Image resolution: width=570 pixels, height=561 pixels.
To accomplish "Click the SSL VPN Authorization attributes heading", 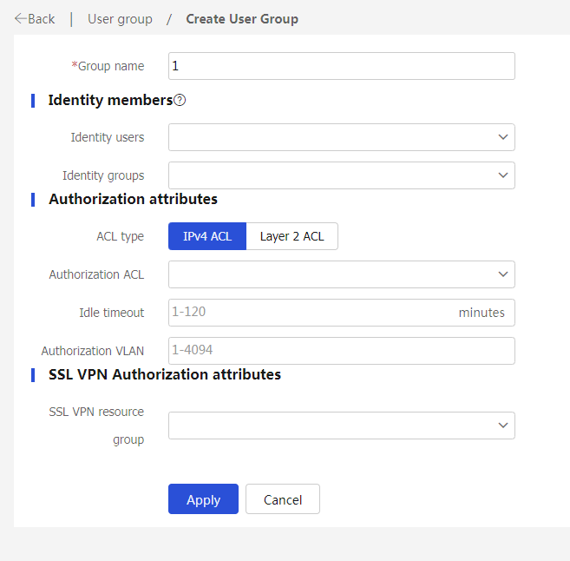I will point(165,374).
